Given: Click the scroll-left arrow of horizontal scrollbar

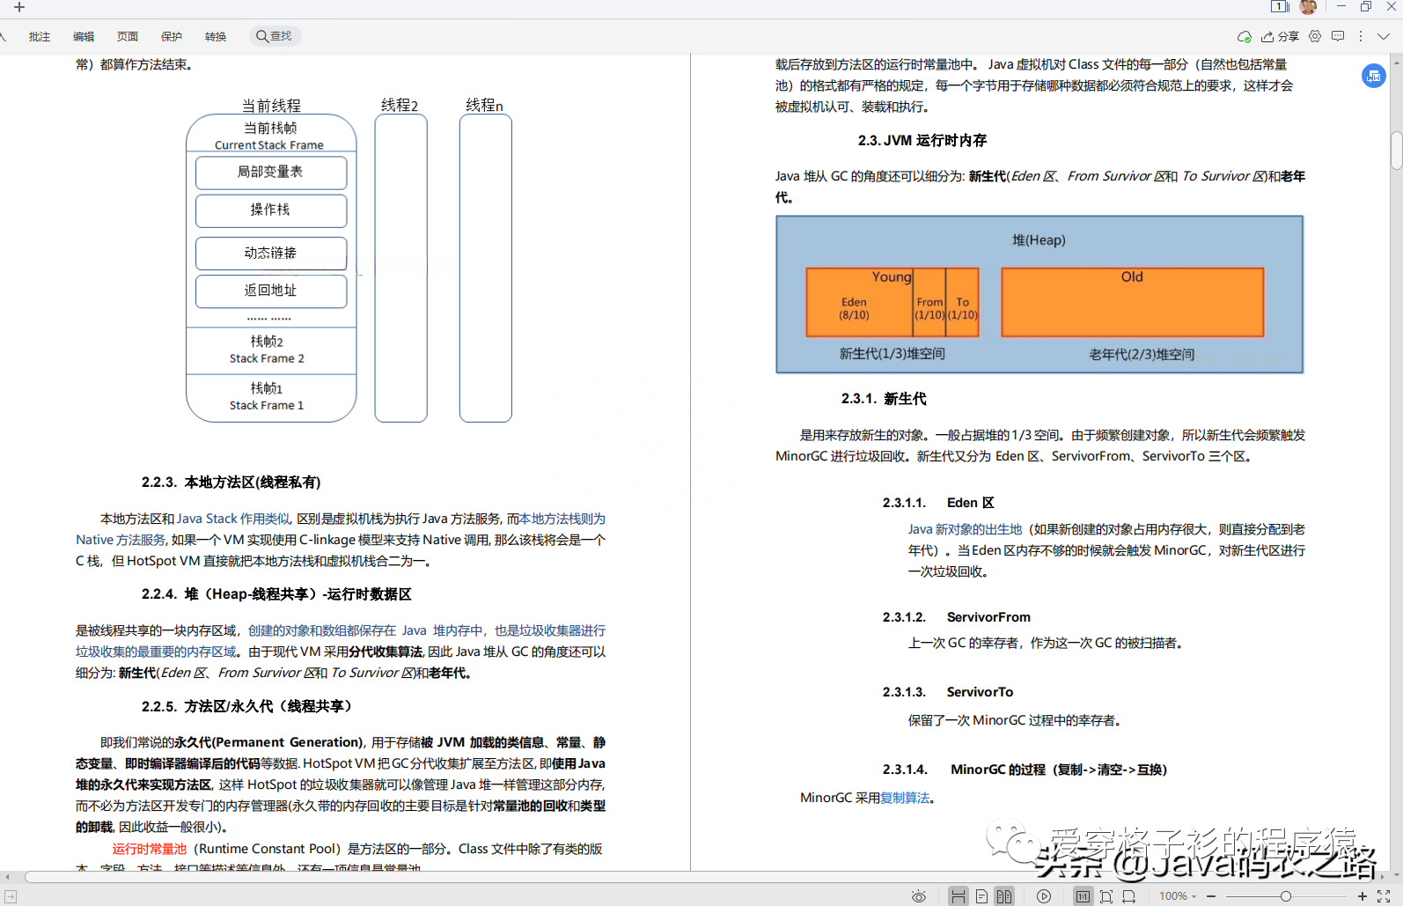Looking at the screenshot, I should coord(8,877).
